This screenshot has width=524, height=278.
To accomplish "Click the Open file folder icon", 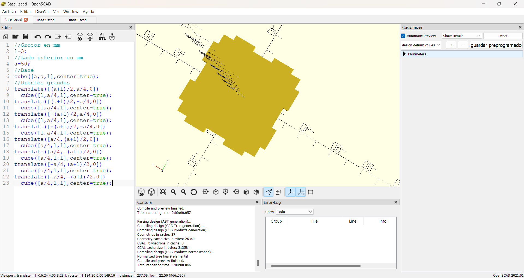I will (x=15, y=37).
